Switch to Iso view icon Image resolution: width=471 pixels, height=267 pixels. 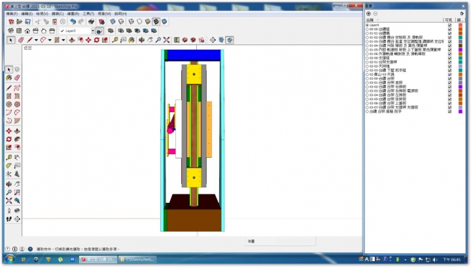(x=11, y=31)
